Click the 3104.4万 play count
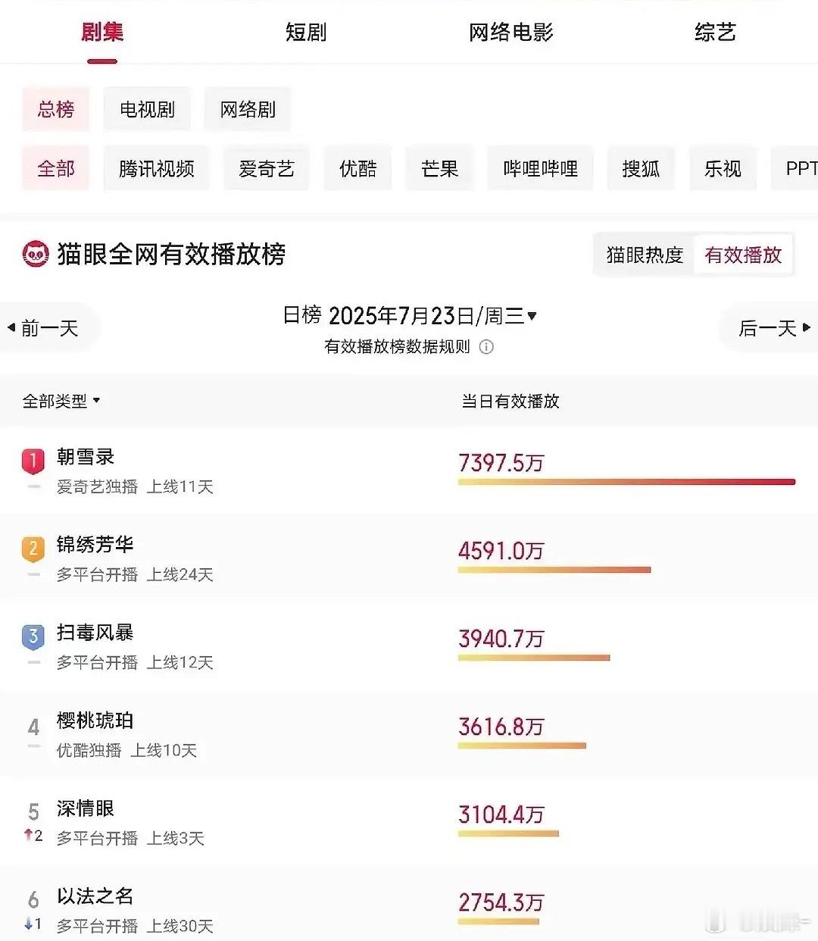 pyautogui.click(x=501, y=814)
